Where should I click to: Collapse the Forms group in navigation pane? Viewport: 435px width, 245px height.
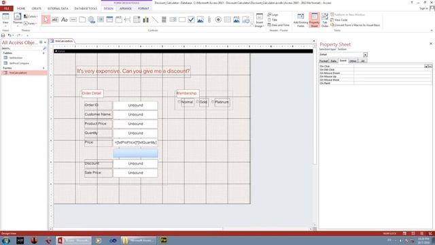coord(43,68)
